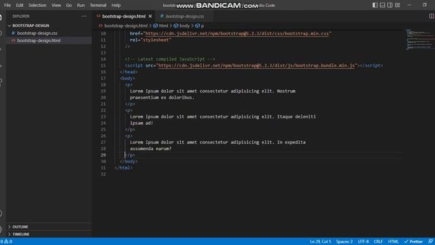Click the closing head tag

128,72
